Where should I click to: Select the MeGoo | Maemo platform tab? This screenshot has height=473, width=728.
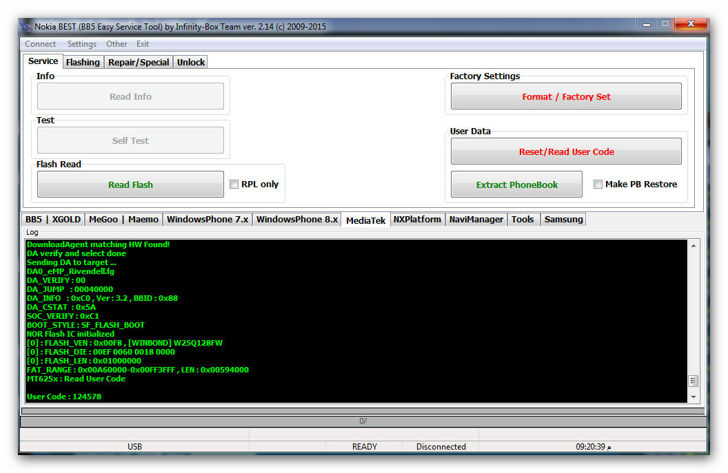(x=123, y=220)
